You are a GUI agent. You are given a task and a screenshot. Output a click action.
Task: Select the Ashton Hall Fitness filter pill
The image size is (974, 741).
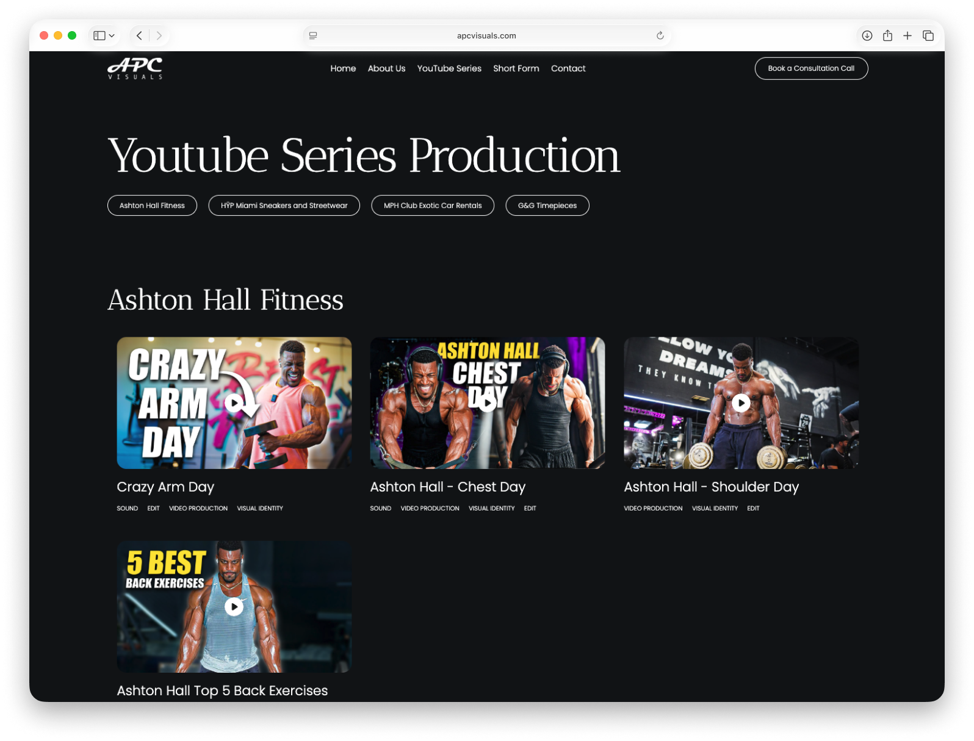coord(152,206)
